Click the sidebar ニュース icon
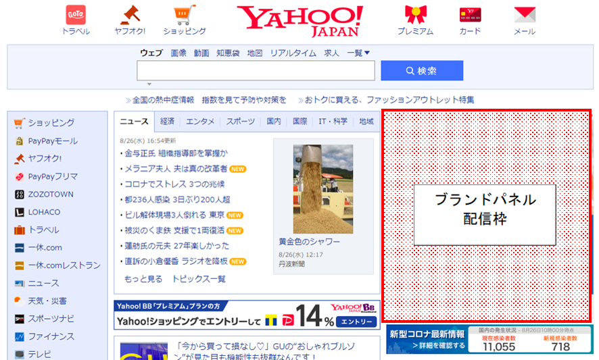Image resolution: width=599 pixels, height=360 pixels. (20, 283)
